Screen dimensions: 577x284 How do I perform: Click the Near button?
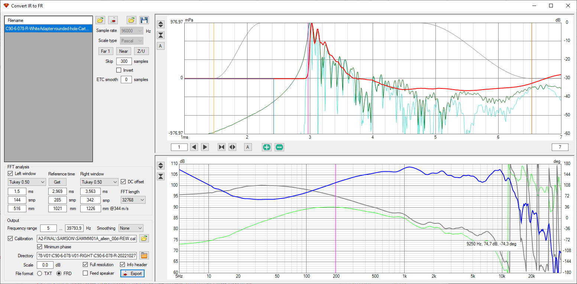[124, 51]
